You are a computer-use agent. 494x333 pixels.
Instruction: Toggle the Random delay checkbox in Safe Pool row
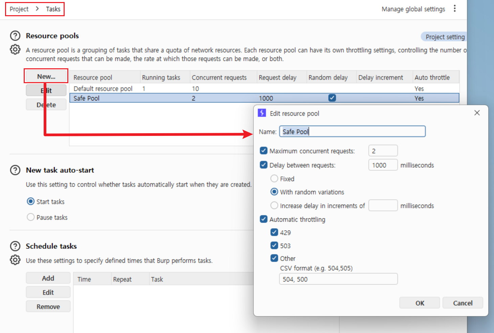(x=332, y=98)
